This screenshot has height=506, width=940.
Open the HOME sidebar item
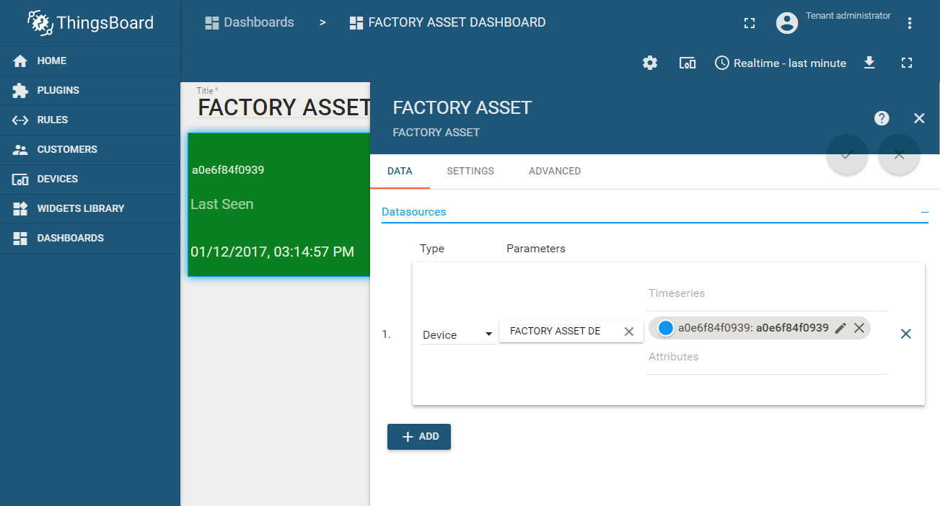click(90, 61)
